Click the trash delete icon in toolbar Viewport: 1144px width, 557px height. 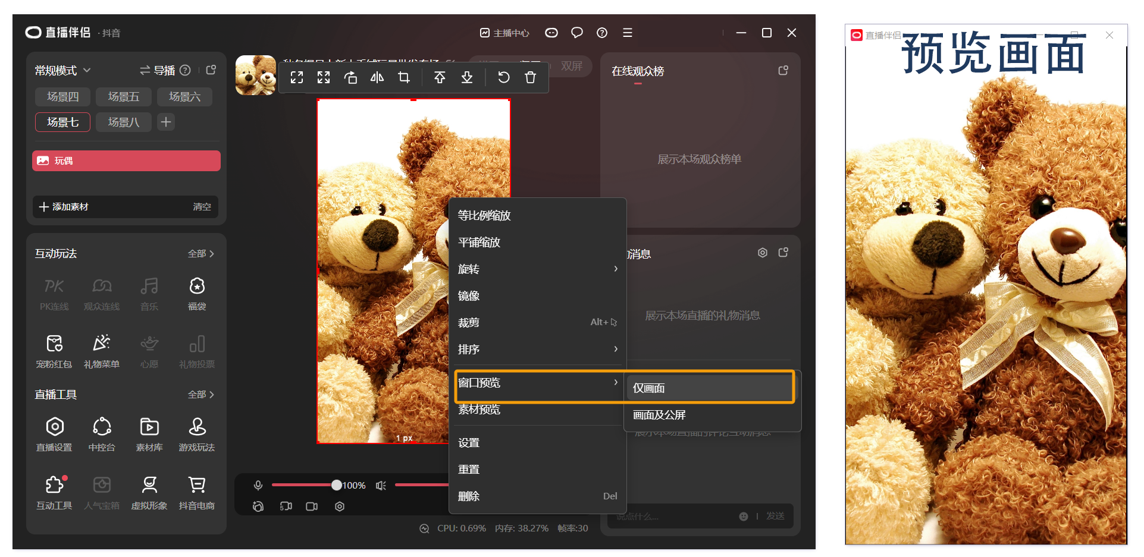click(530, 77)
